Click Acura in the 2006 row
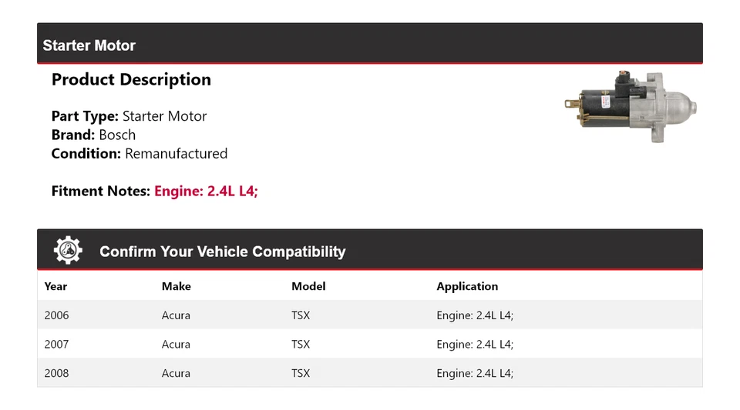740x410 pixels. click(176, 315)
